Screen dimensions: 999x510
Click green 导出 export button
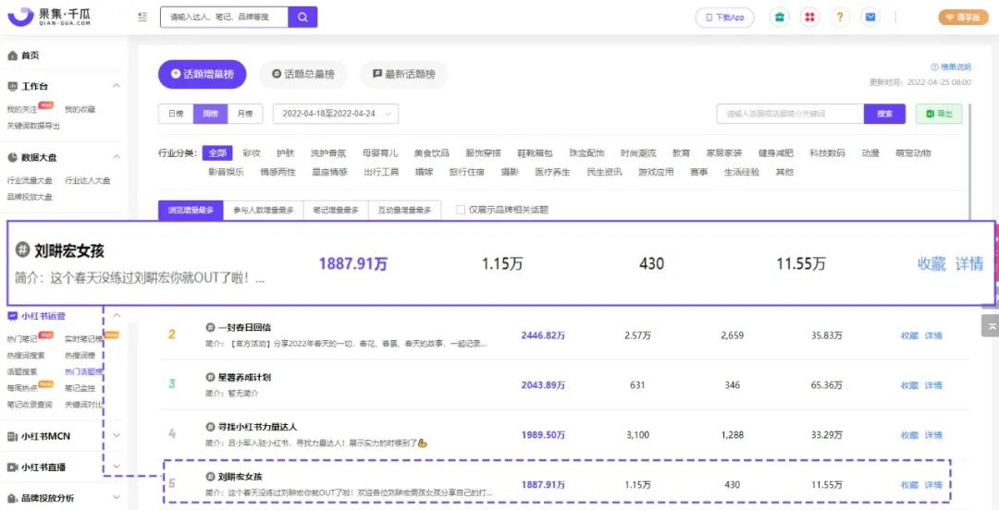939,114
